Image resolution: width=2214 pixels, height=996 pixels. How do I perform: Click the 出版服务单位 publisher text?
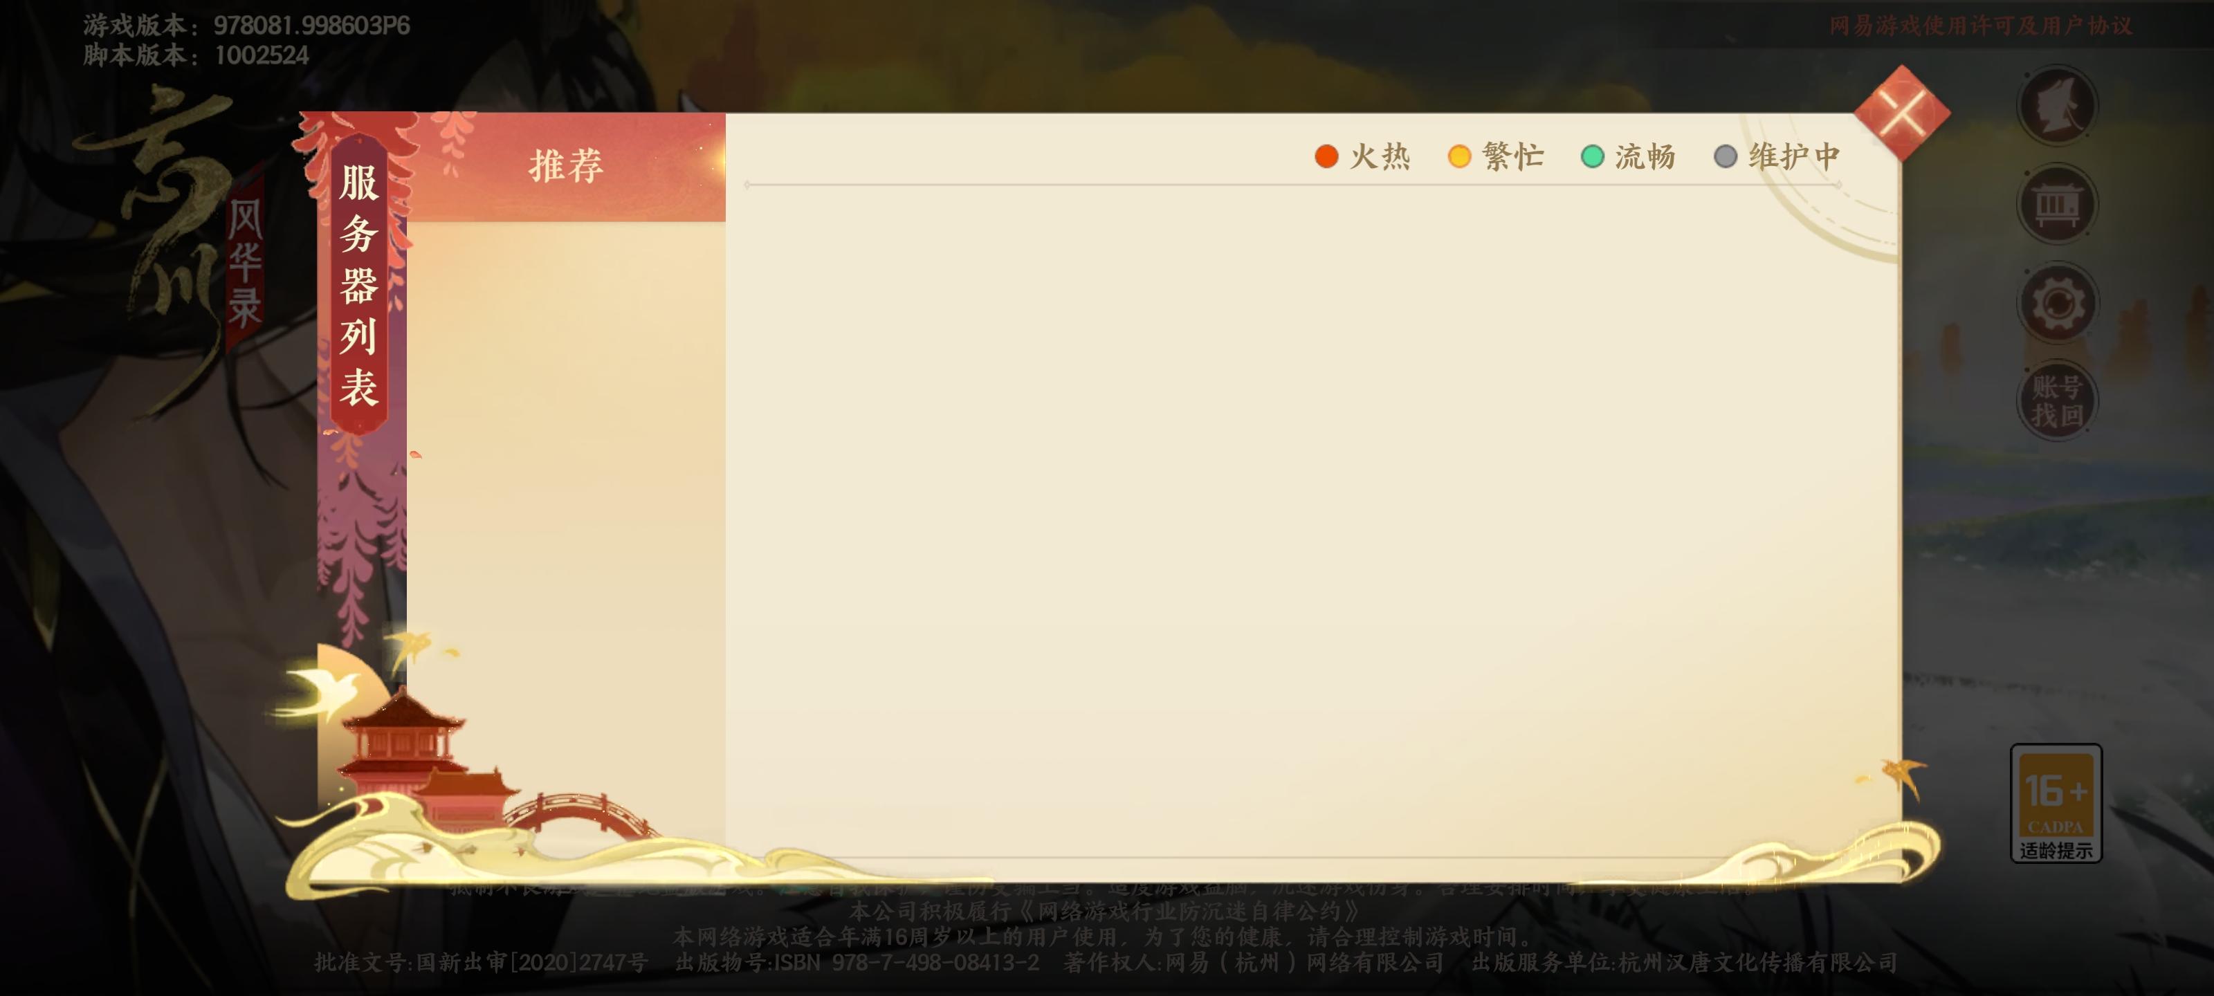(x=1685, y=963)
